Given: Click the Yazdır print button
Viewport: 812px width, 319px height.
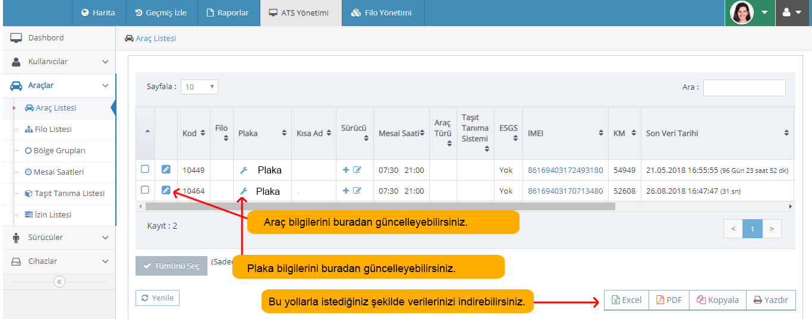Looking at the screenshot, I should (x=770, y=300).
